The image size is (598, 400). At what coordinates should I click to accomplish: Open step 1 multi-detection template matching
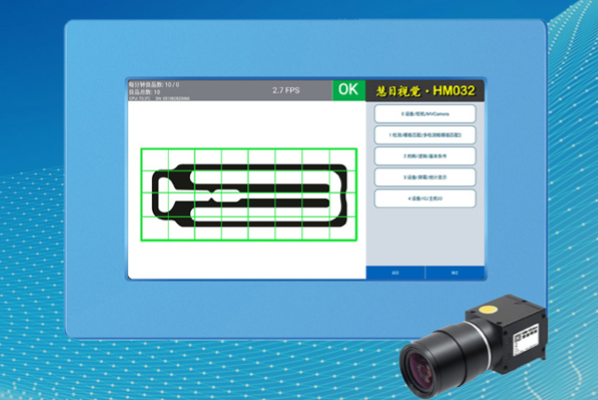click(425, 135)
